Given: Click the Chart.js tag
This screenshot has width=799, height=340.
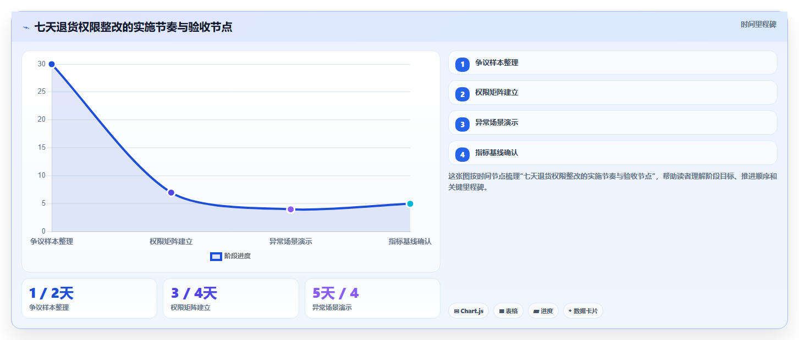Looking at the screenshot, I should pyautogui.click(x=469, y=311).
